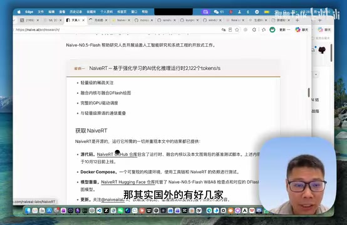Image resolution: width=347 pixels, height=225 pixels.
Task: Open Visual Studio Code from the Dock
Action: (x=99, y=211)
